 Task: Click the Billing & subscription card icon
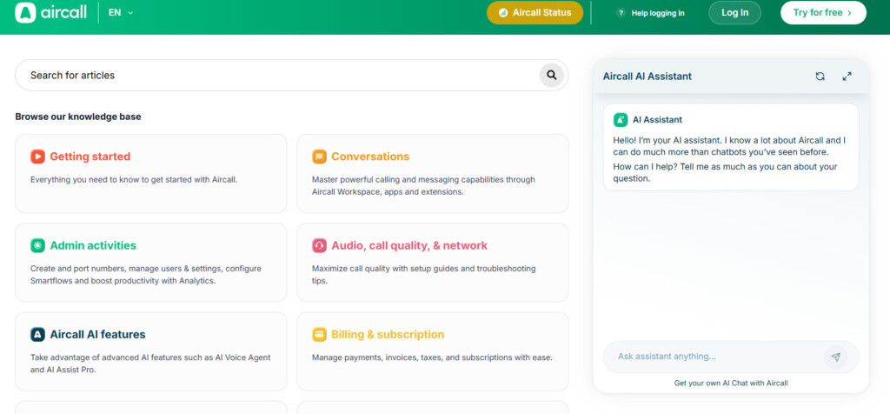click(x=319, y=335)
